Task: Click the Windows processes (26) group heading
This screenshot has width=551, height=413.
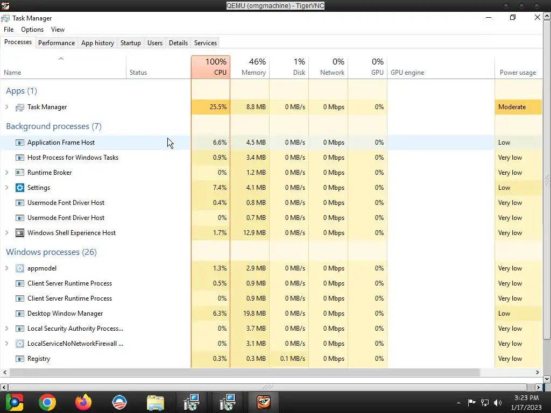Action: pos(51,252)
